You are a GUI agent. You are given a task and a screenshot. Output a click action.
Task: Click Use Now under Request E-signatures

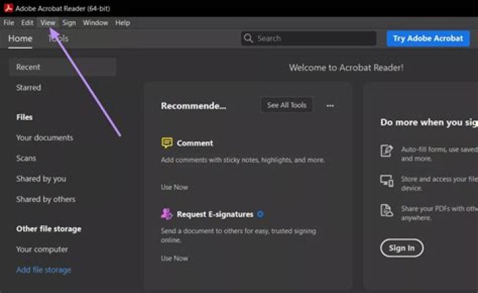(x=175, y=258)
